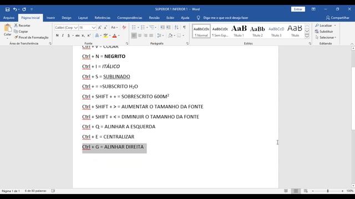
Task: Click the Redo/Repeat icon
Action: point(24,9)
